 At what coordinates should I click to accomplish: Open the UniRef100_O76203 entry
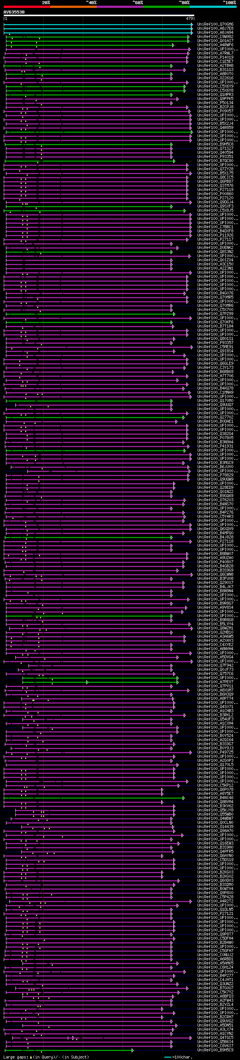215,500
